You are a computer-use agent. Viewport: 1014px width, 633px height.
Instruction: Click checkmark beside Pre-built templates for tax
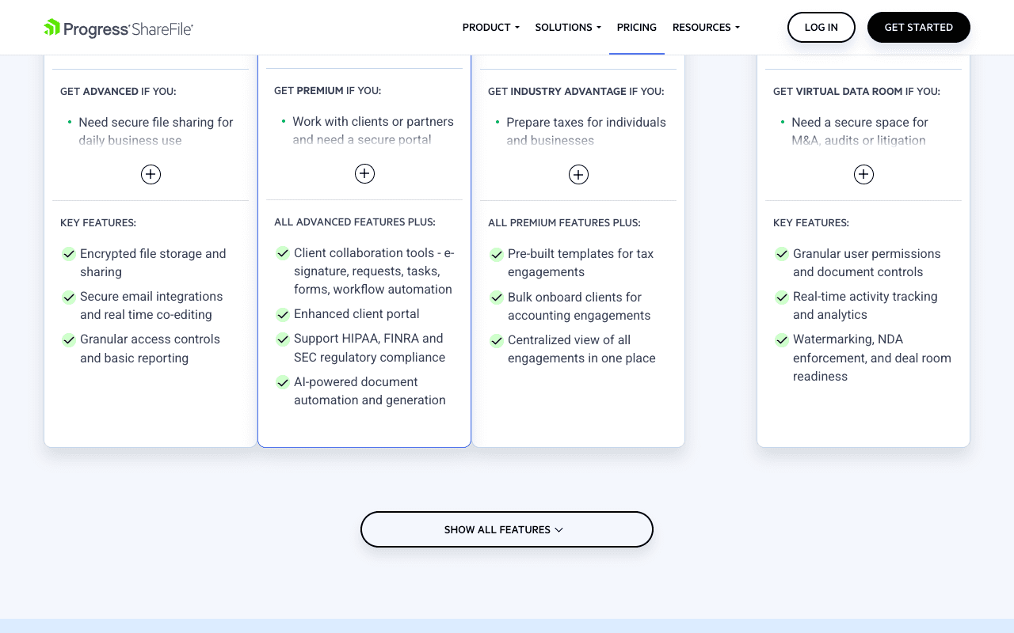[497, 254]
